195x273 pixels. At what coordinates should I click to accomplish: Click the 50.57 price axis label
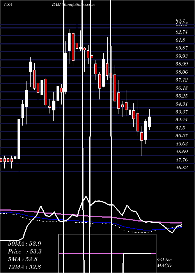[182, 136]
